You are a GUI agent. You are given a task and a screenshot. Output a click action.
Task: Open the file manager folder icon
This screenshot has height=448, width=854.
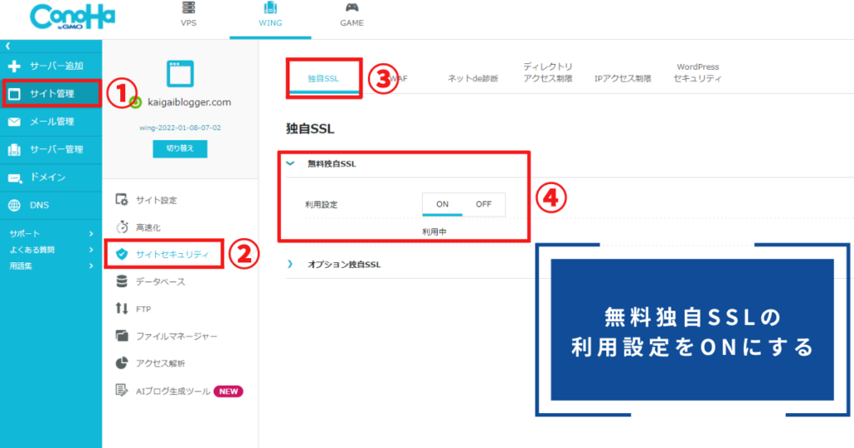click(x=122, y=336)
